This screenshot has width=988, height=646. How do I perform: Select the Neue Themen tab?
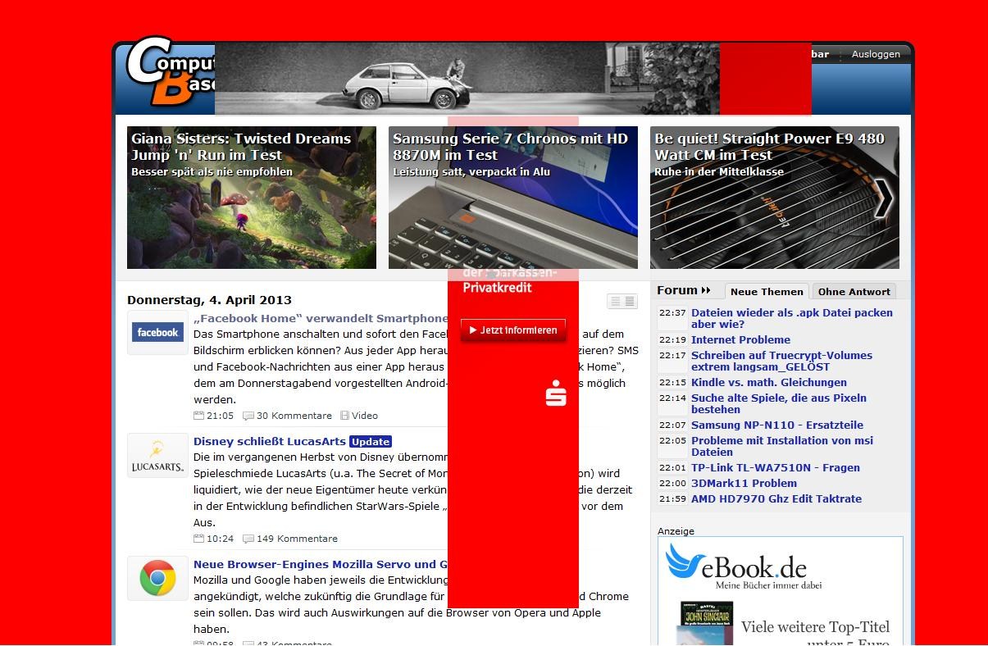(767, 292)
